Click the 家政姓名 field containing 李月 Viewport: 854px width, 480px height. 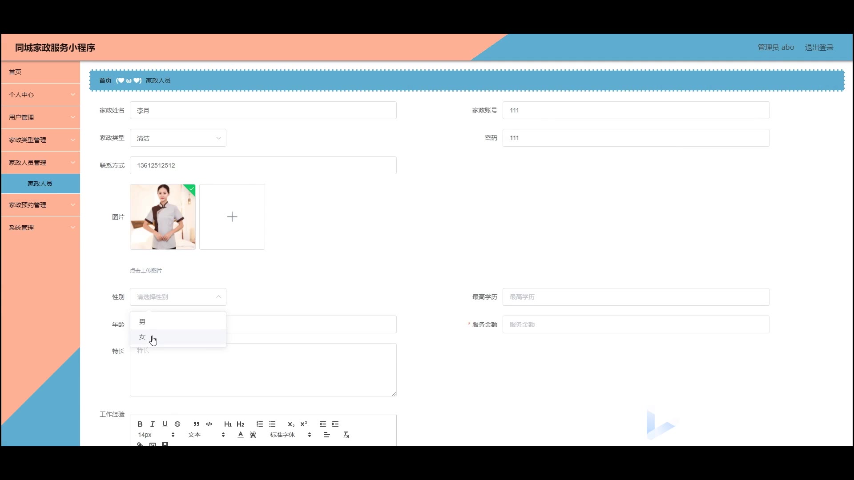pyautogui.click(x=263, y=110)
